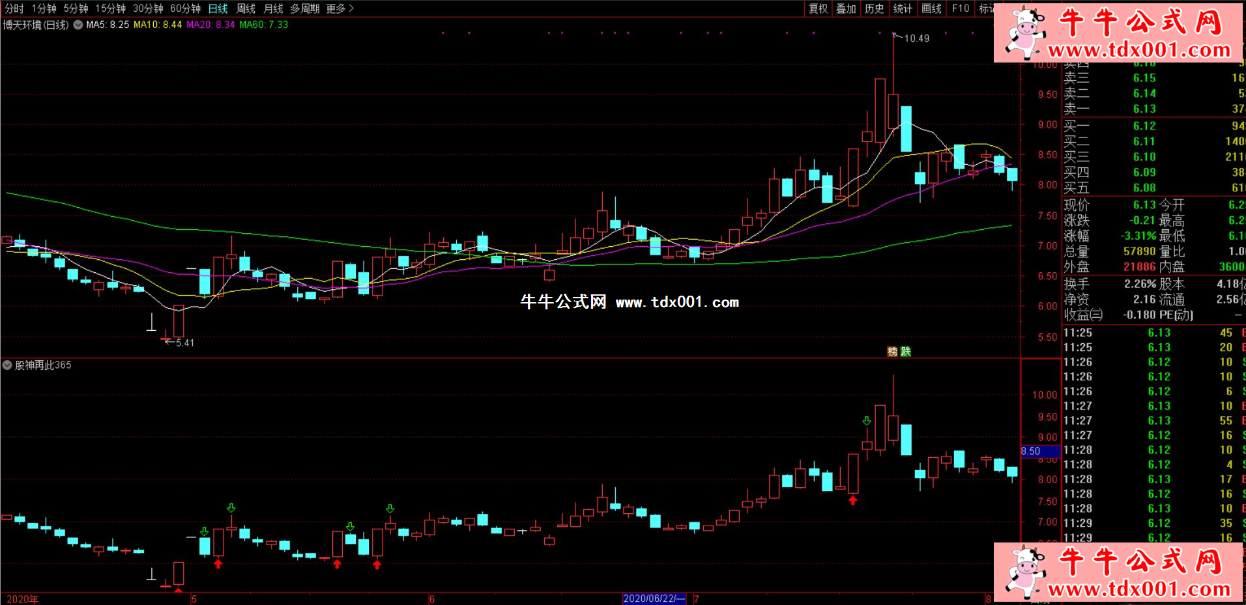Image resolution: width=1246 pixels, height=605 pixels.
Task: Click the 股神再此365 indicator name
Action: tap(43, 365)
